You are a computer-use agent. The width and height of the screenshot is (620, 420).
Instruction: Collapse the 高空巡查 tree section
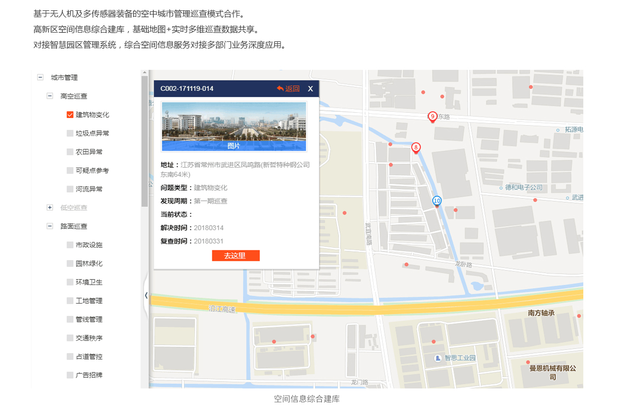tap(50, 96)
